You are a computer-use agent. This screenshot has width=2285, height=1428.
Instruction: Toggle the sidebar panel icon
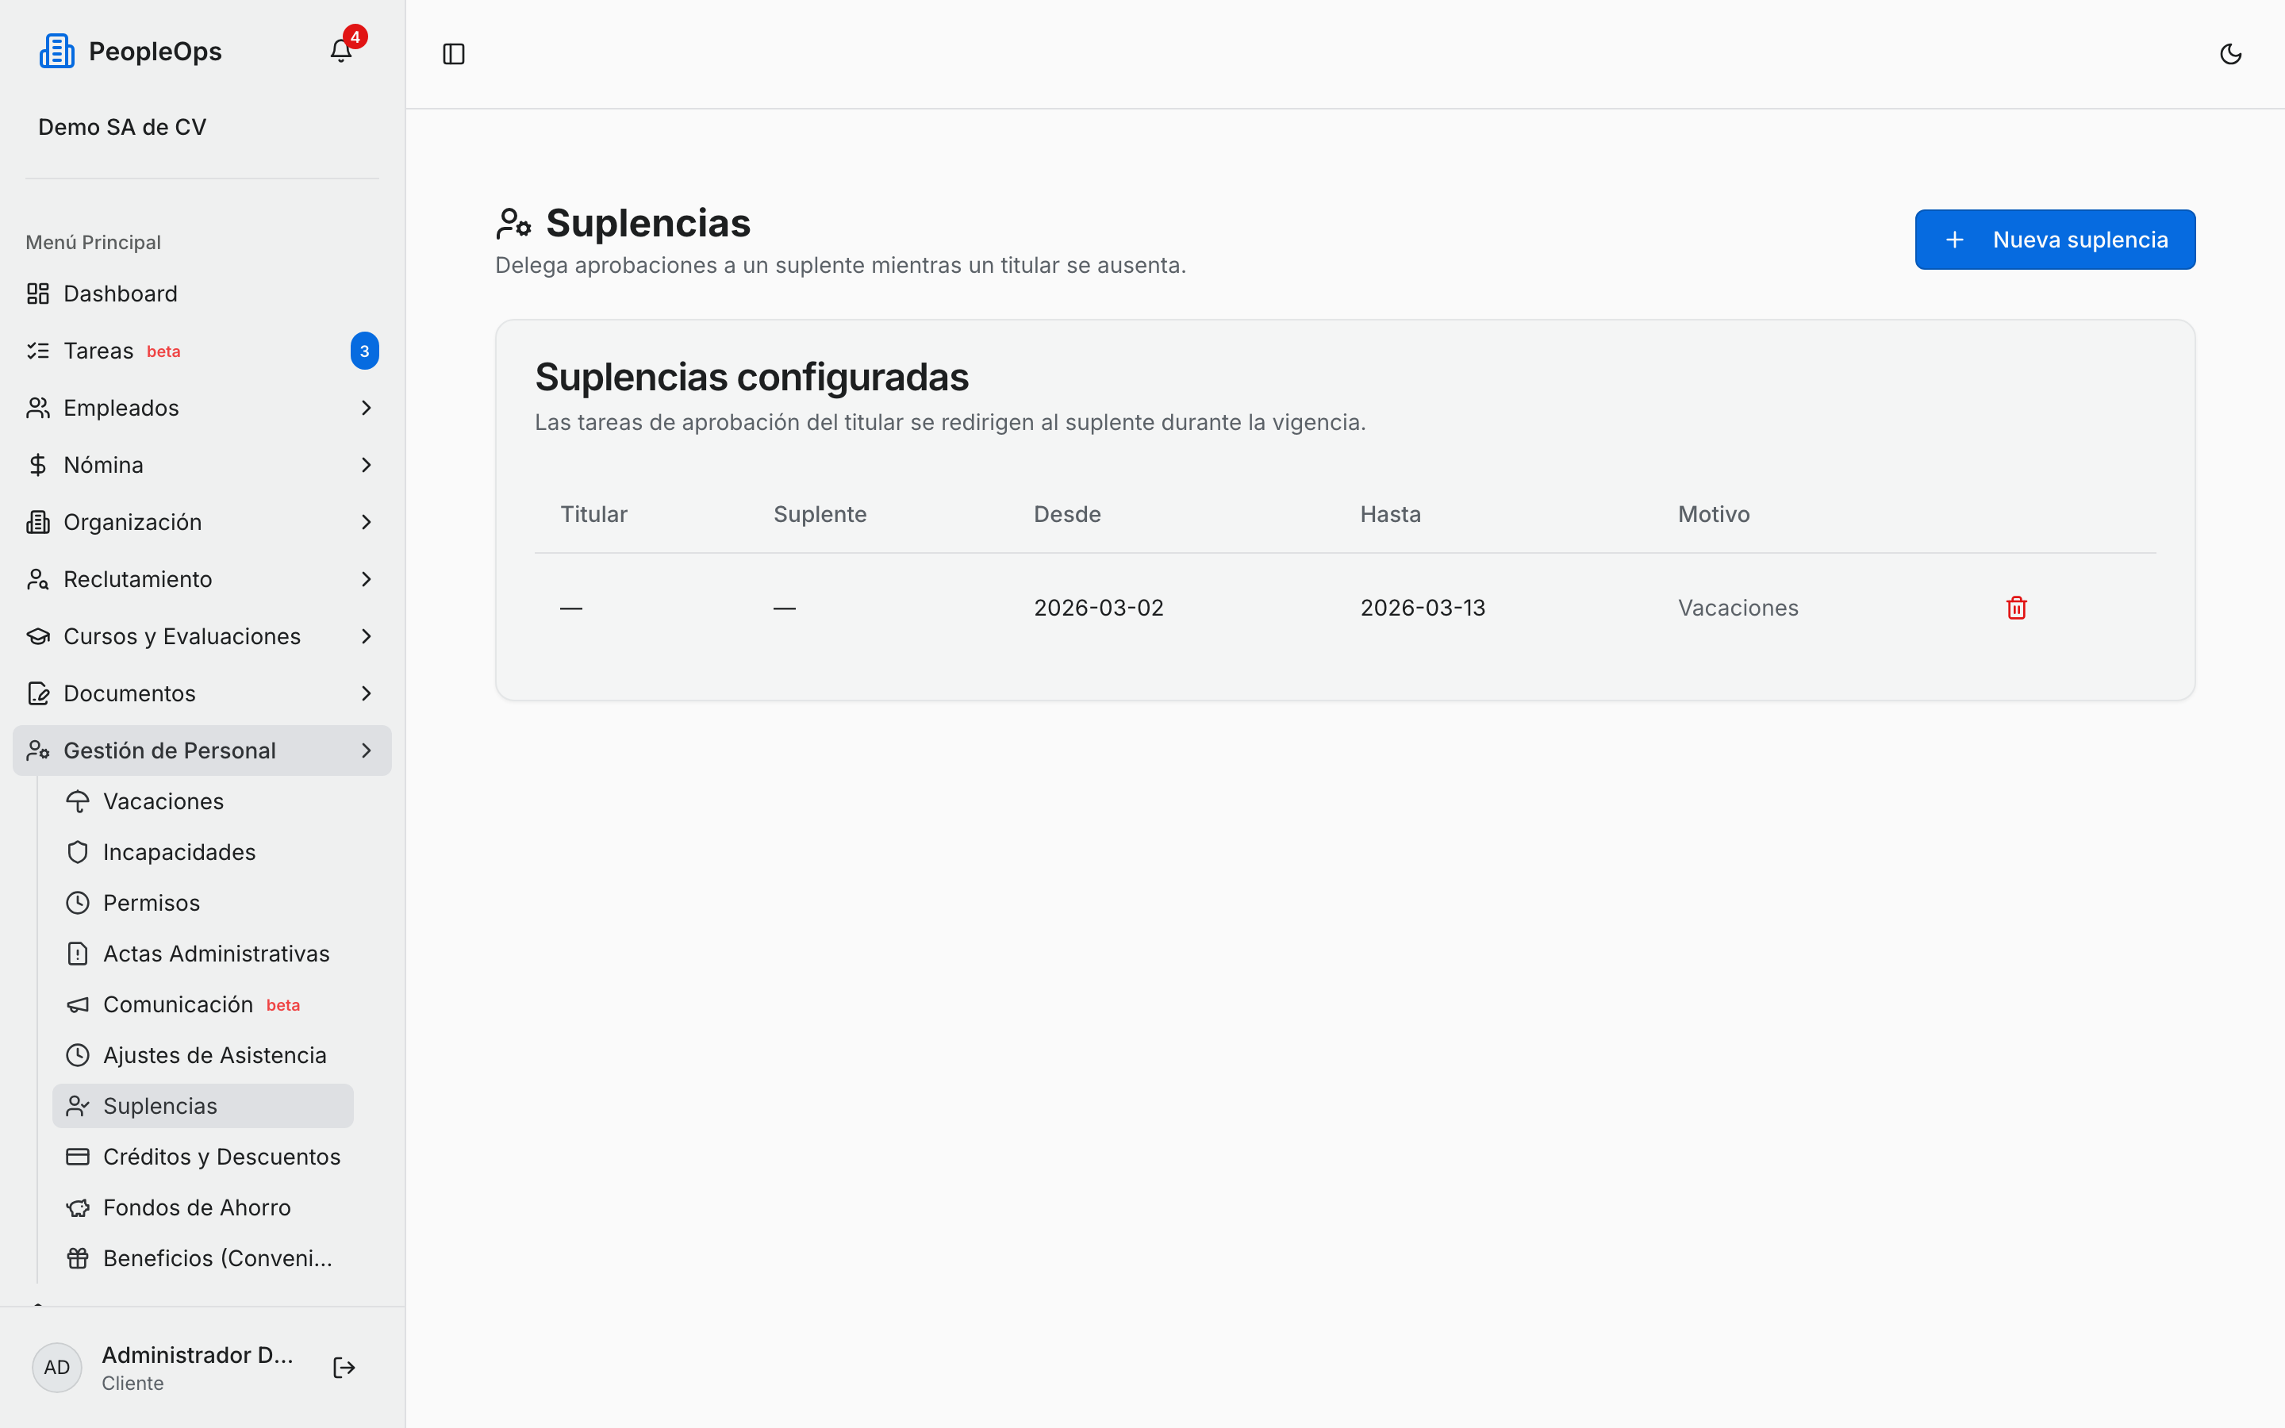[x=454, y=54]
